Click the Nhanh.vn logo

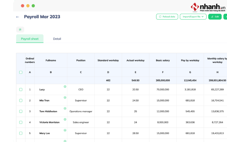[208, 7]
